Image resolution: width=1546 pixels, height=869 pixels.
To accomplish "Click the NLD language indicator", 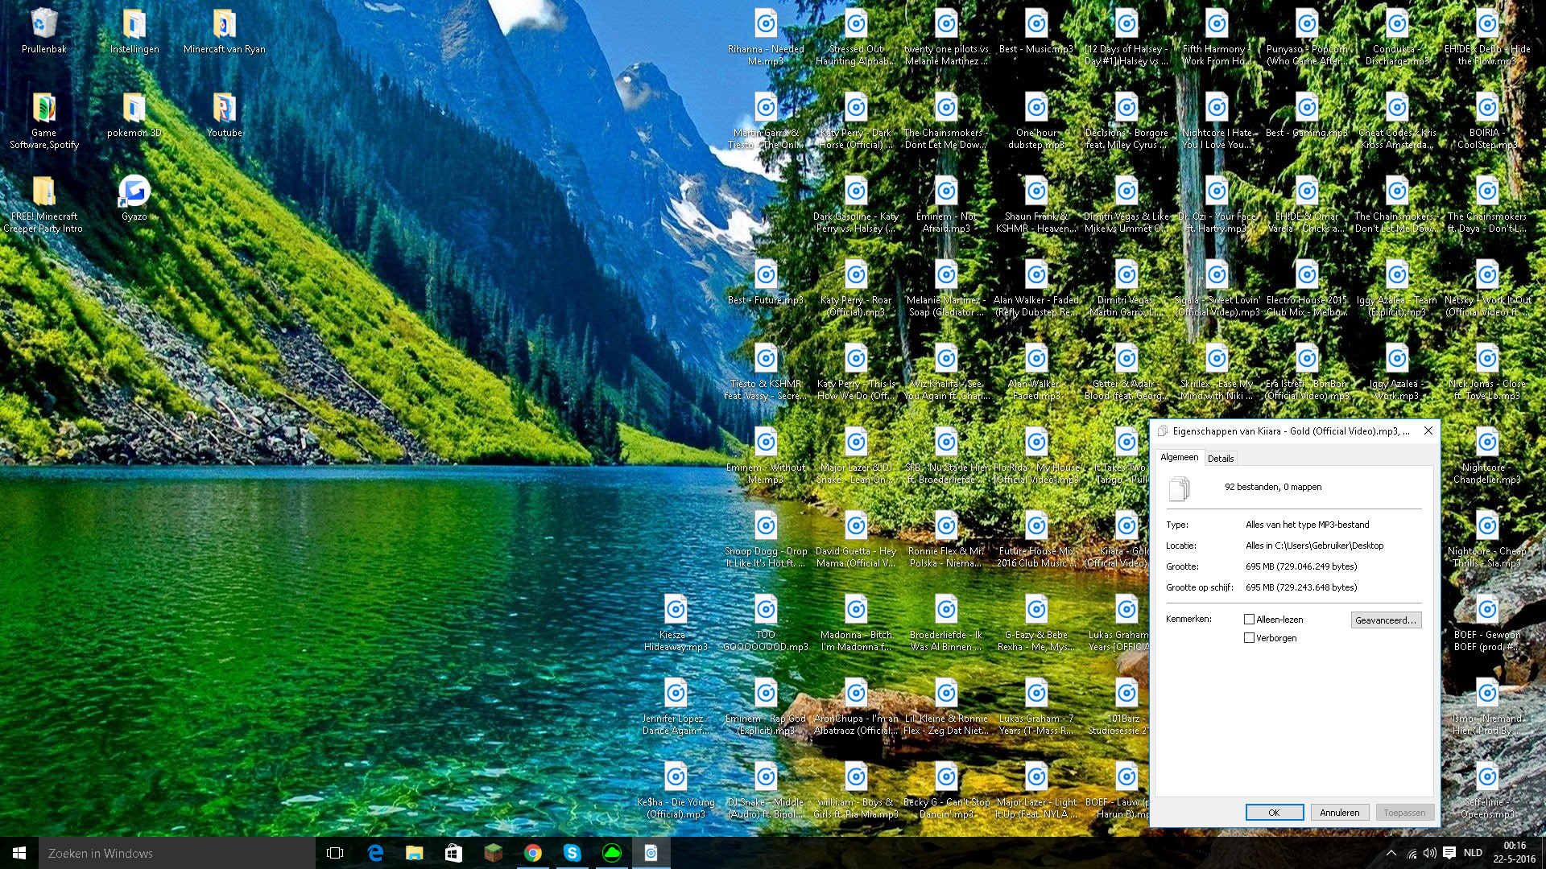I will pyautogui.click(x=1473, y=853).
